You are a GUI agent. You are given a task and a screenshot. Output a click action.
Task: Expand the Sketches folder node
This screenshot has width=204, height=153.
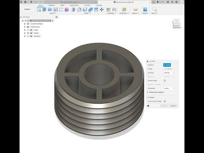(25, 36)
